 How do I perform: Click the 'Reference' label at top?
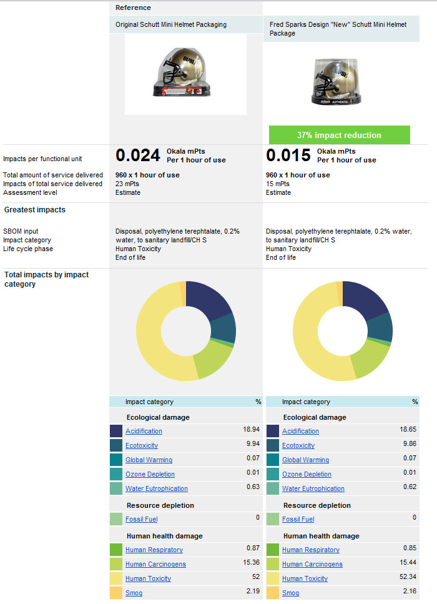coord(133,7)
